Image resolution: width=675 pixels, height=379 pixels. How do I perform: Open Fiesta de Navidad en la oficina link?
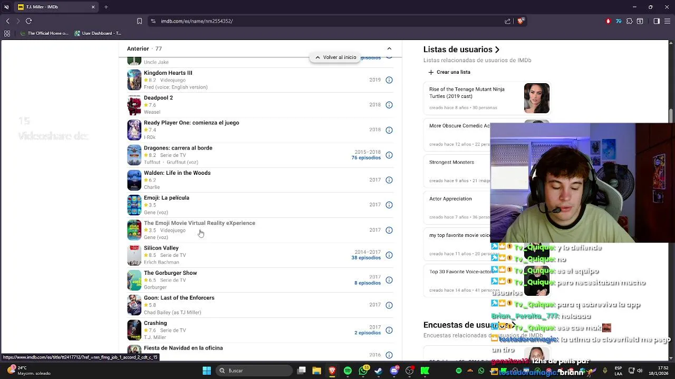pos(184,348)
